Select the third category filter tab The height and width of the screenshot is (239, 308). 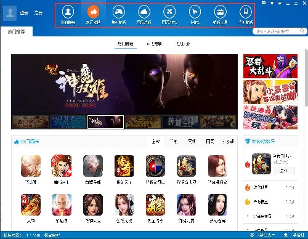click(192, 142)
